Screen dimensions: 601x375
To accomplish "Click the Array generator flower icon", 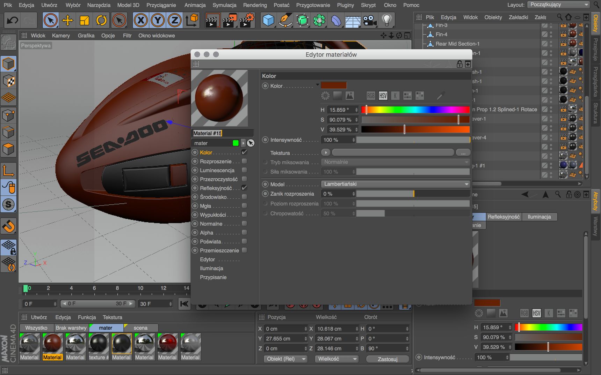I will click(x=319, y=20).
